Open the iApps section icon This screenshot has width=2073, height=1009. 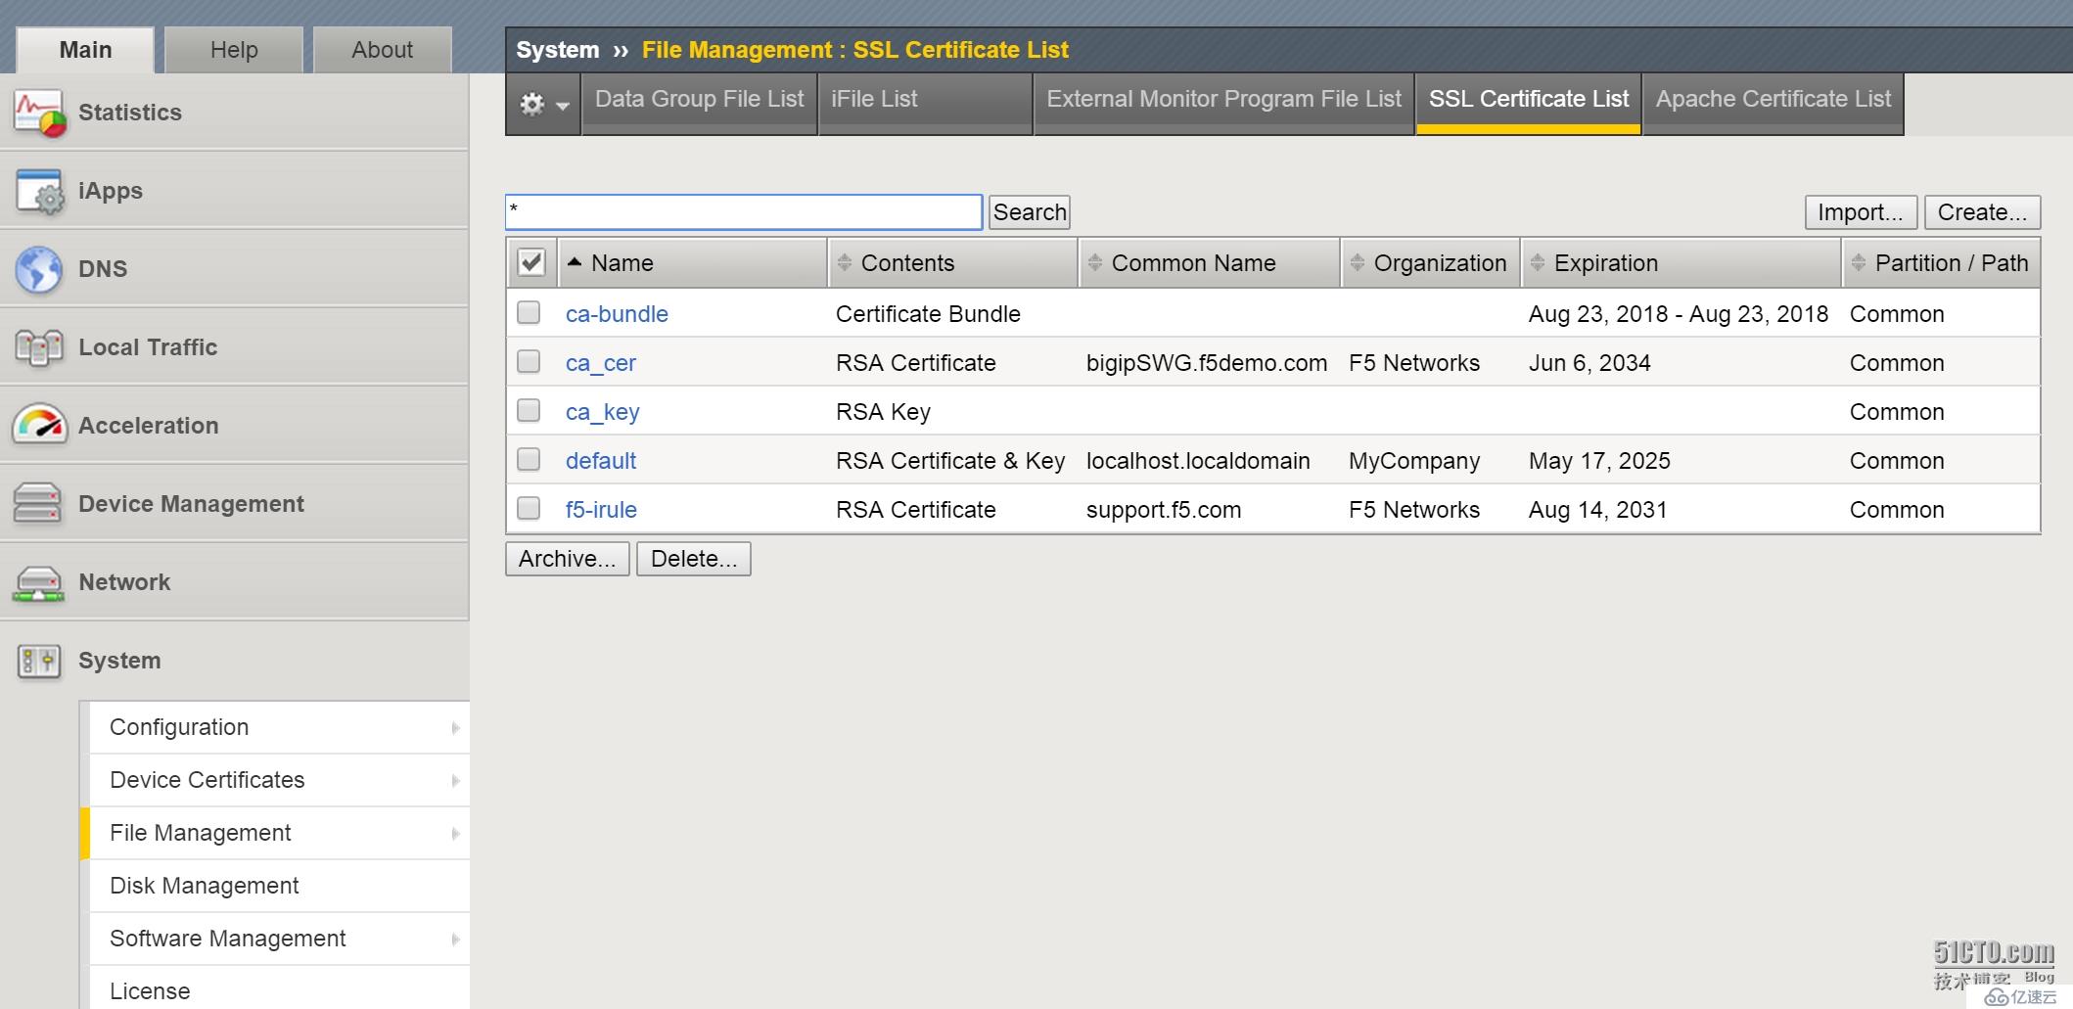pos(39,191)
